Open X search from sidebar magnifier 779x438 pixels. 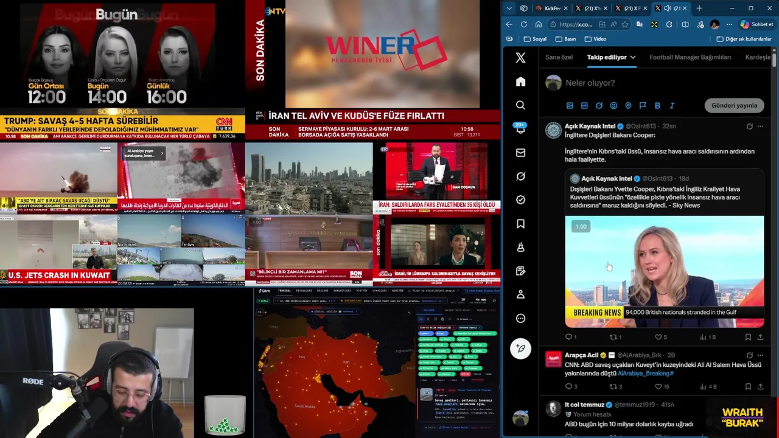click(x=520, y=105)
